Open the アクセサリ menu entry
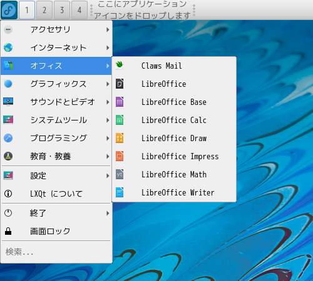Image resolution: width=313 pixels, height=281 pixels. point(56,29)
